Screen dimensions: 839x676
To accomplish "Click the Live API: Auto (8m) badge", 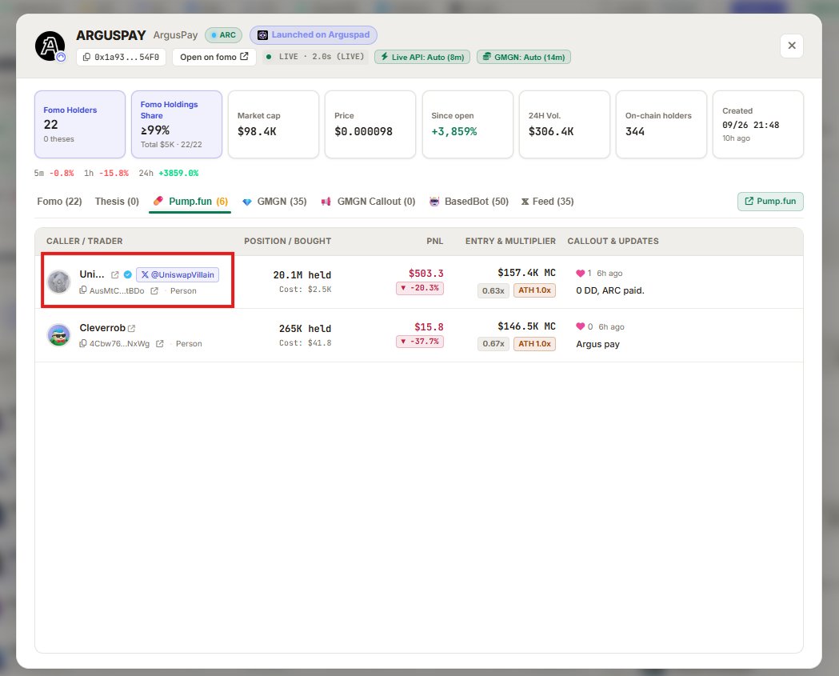I will click(x=422, y=57).
